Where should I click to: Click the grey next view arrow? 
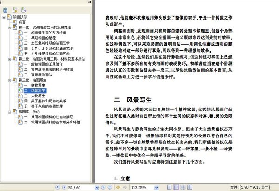coord(125,187)
